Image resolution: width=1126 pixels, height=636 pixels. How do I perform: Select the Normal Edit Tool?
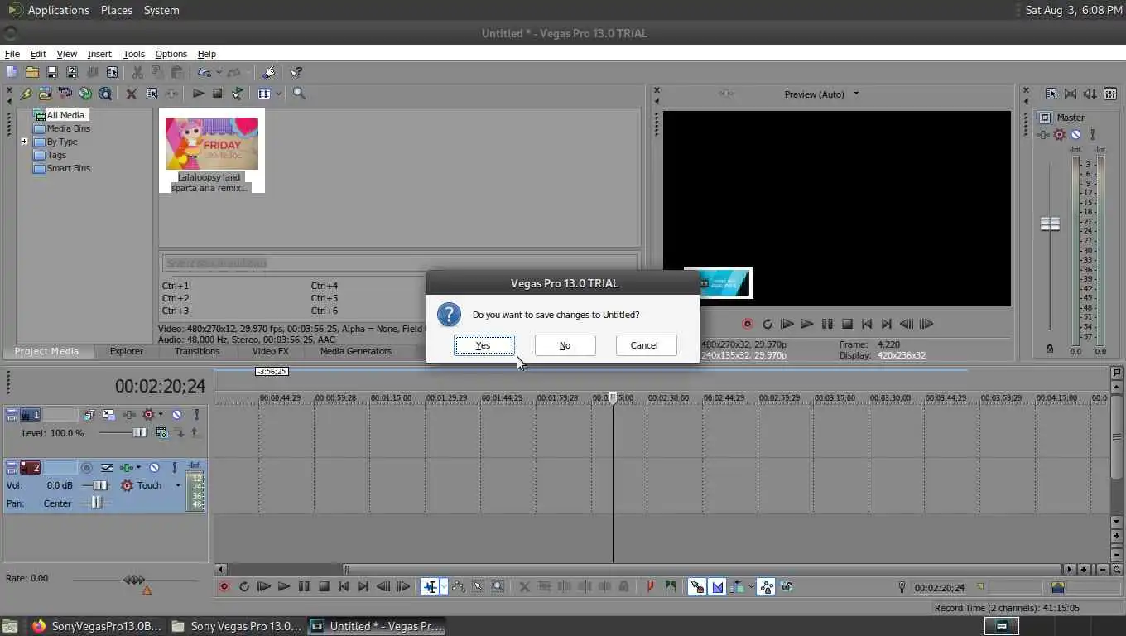tap(430, 586)
